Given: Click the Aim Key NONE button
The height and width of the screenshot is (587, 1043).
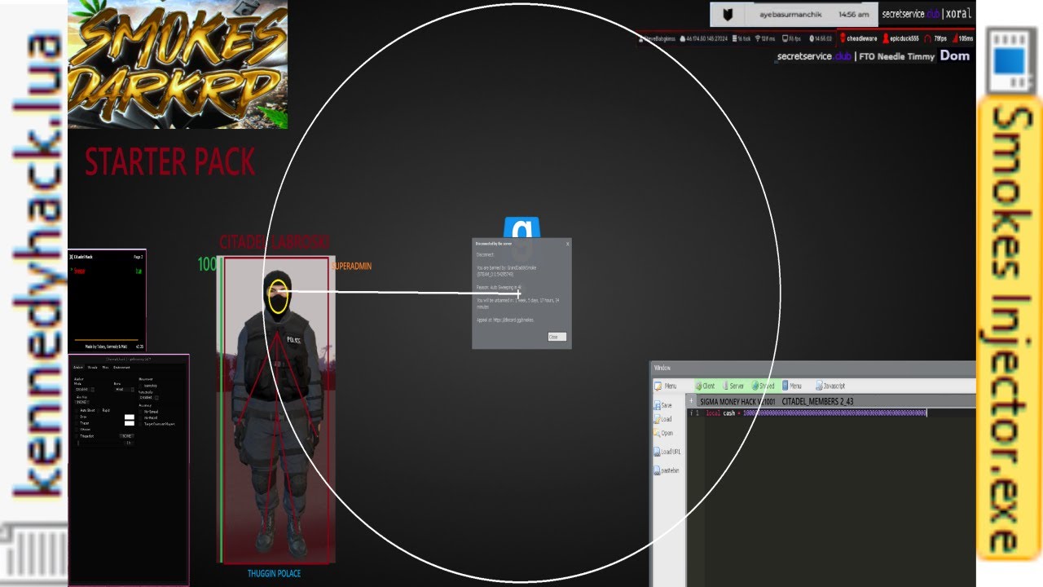Looking at the screenshot, I should click(81, 402).
